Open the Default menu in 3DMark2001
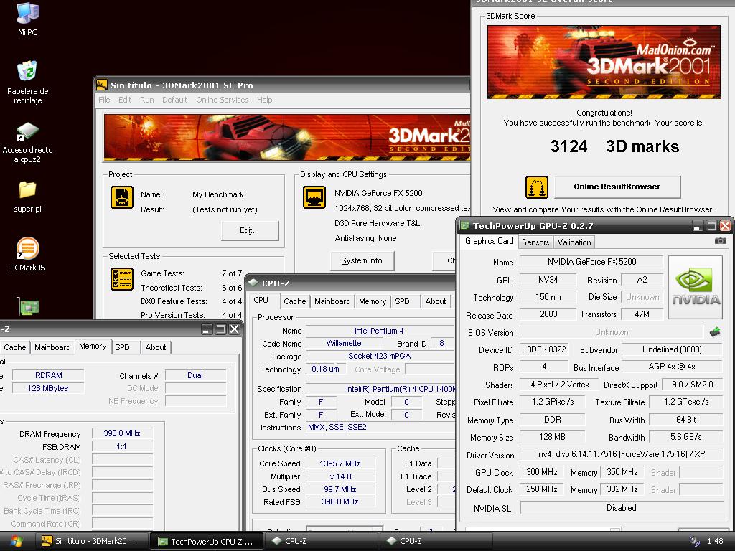 click(175, 100)
